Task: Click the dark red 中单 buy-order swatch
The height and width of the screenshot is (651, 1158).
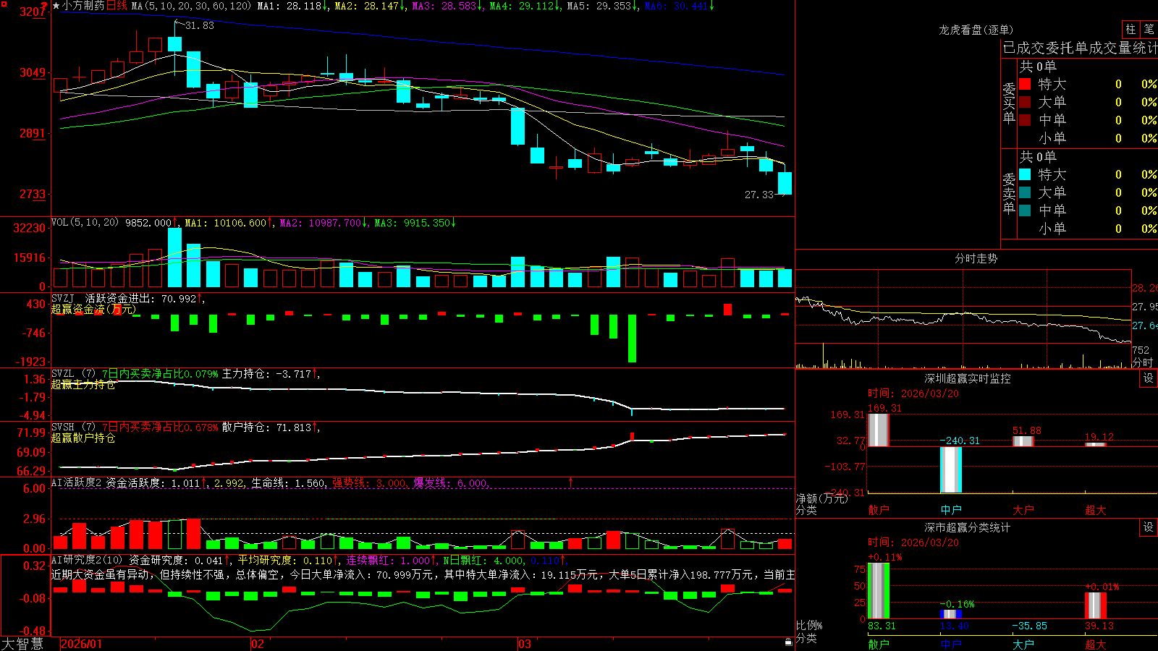Action: click(x=1025, y=120)
